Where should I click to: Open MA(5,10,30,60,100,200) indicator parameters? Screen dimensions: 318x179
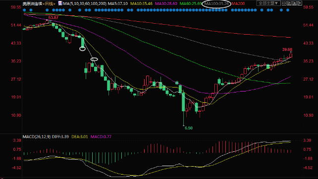point(85,3)
